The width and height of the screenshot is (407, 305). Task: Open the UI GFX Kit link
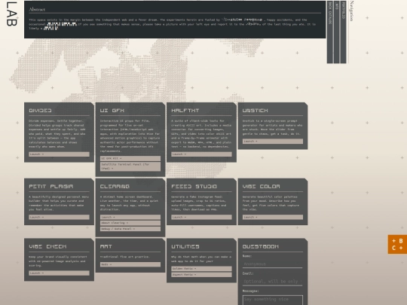point(130,158)
